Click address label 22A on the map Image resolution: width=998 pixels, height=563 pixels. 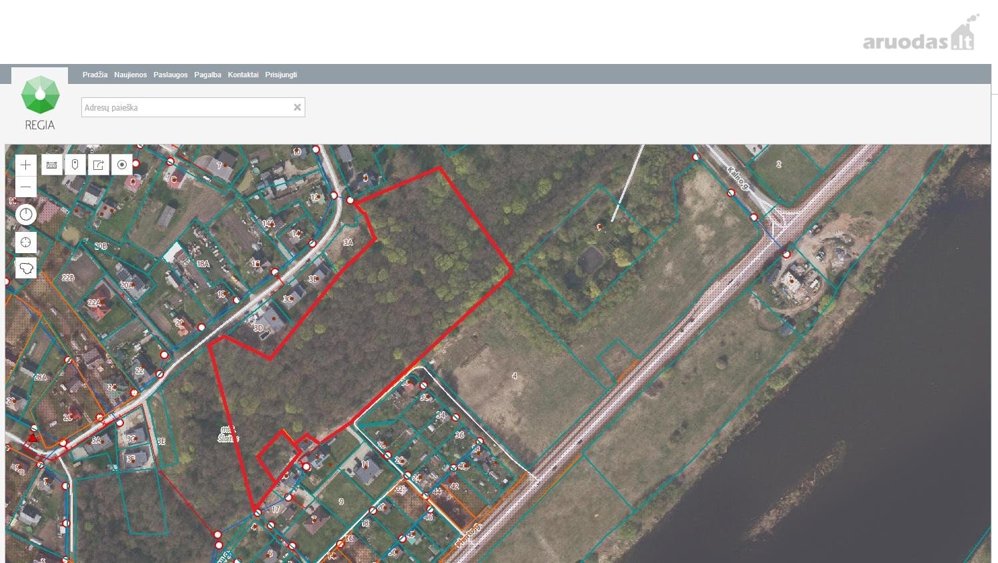94,302
